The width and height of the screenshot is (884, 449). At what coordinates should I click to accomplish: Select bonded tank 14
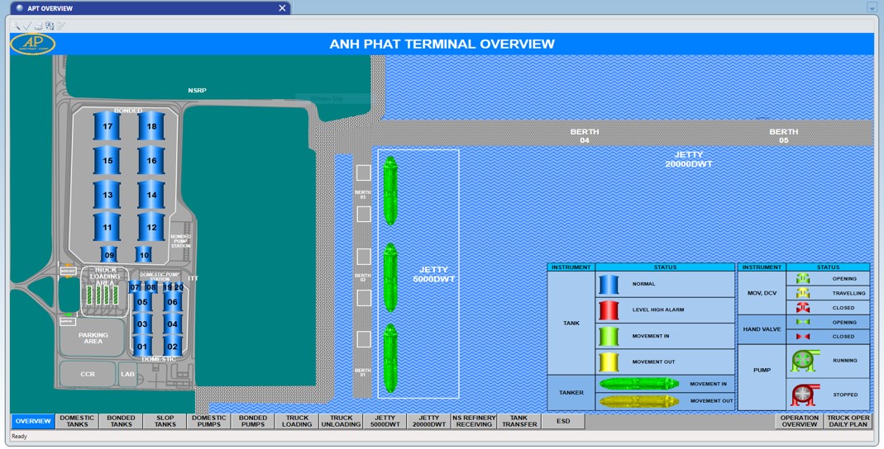[x=151, y=195]
